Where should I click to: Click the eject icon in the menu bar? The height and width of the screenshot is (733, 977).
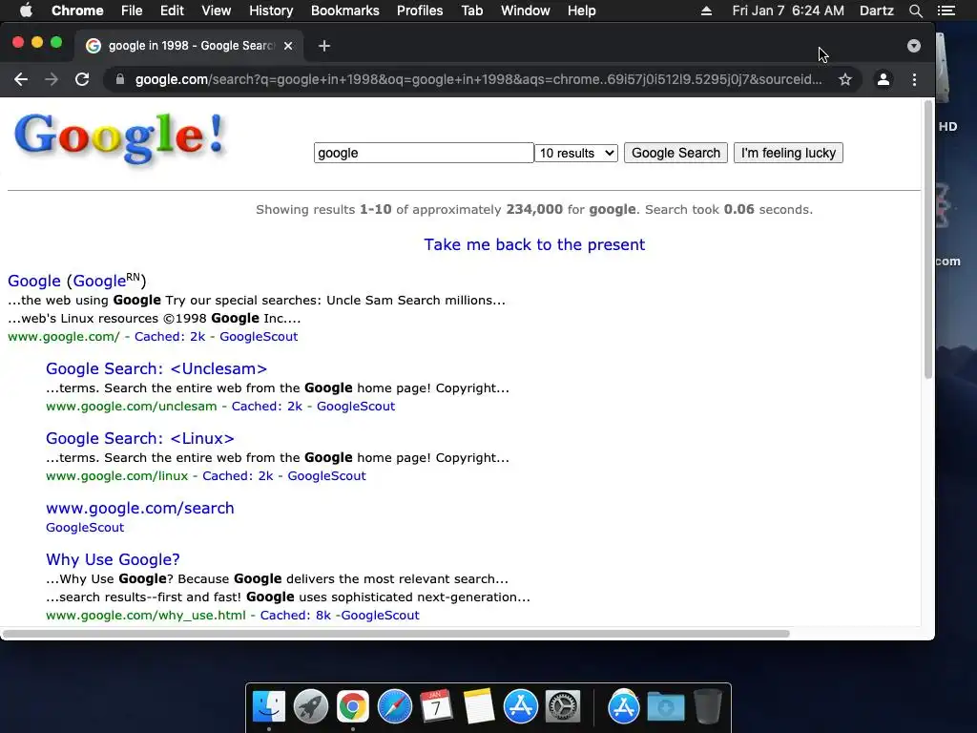pos(706,10)
